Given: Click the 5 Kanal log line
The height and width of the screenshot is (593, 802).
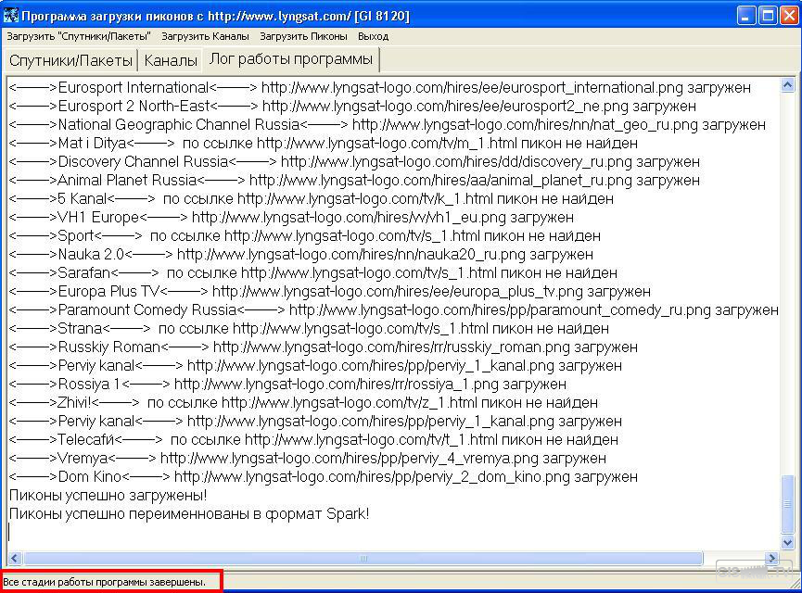Looking at the screenshot, I should tap(311, 199).
